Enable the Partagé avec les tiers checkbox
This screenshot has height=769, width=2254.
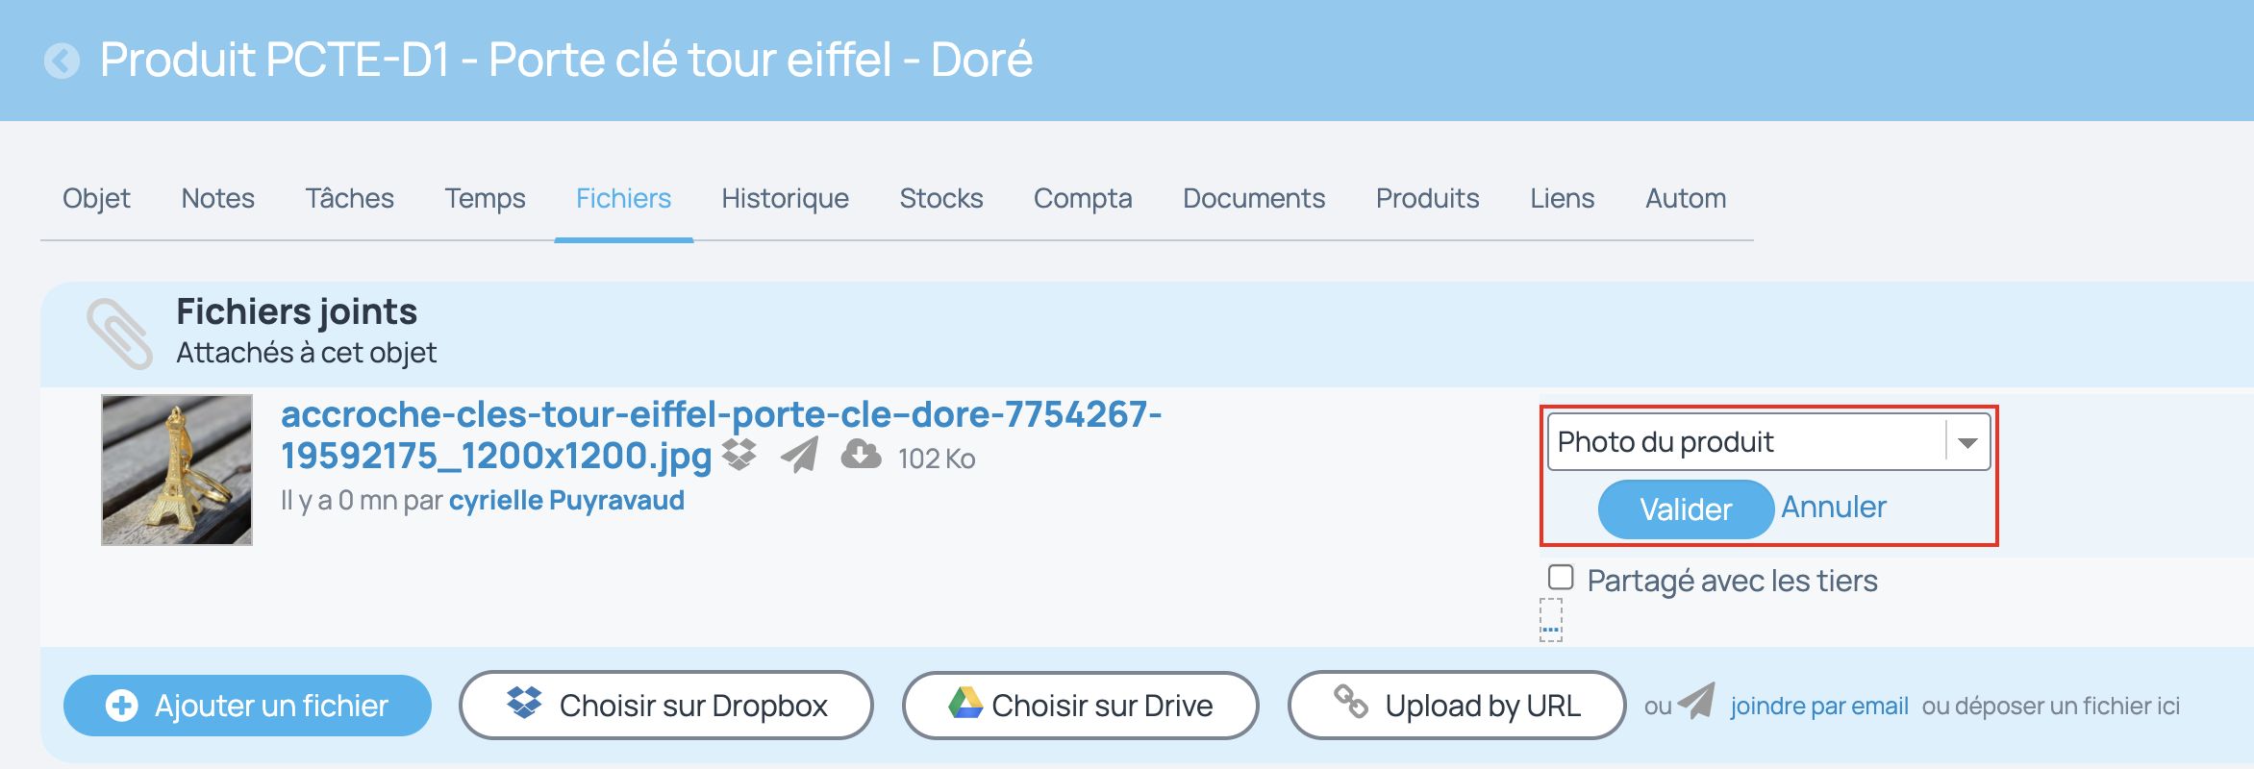pos(1561,577)
